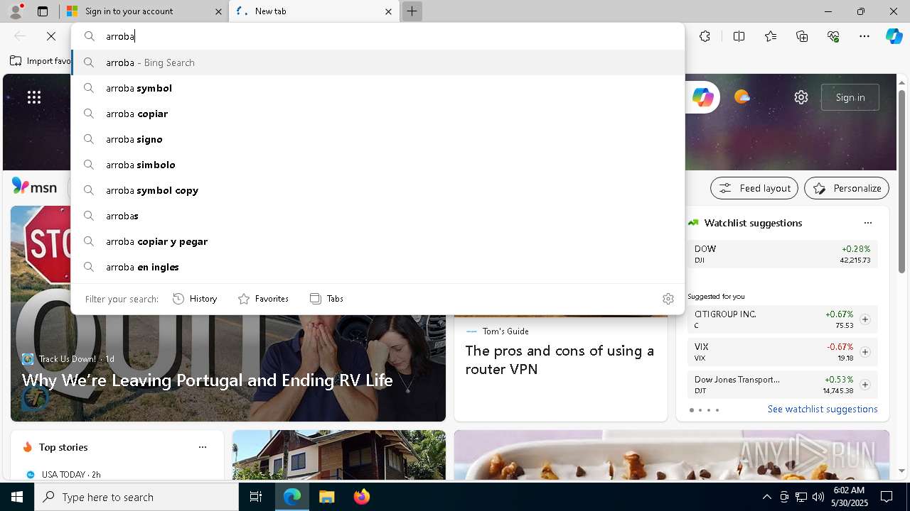
Task: Open Watchlist suggestions more options
Action: click(867, 223)
